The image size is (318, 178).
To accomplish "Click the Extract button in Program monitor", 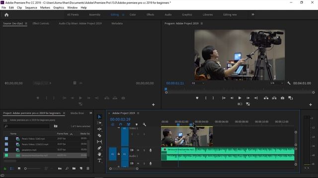I will pyautogui.click(x=274, y=98).
